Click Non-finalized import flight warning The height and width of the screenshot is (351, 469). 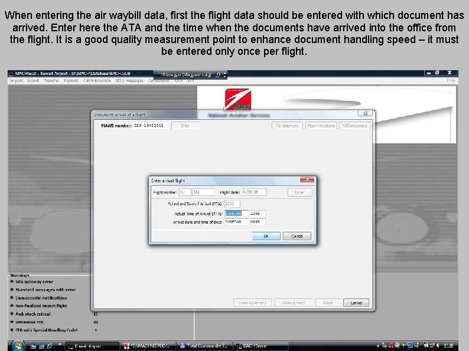click(41, 306)
